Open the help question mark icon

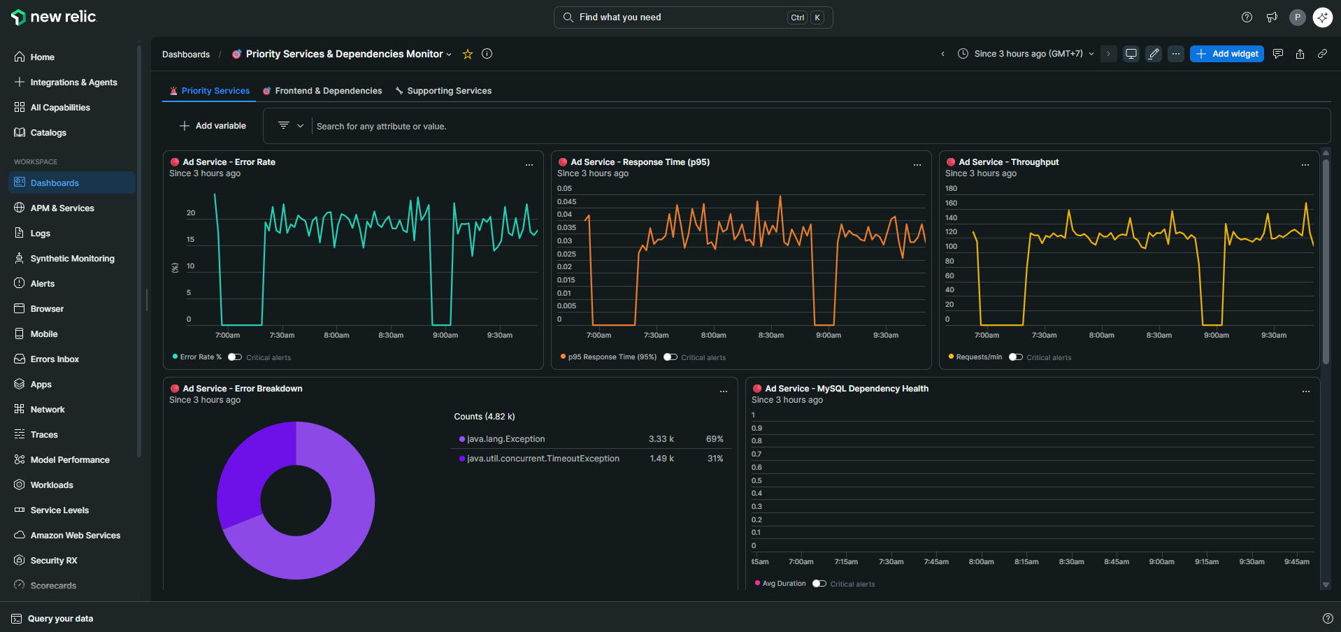pos(1247,17)
